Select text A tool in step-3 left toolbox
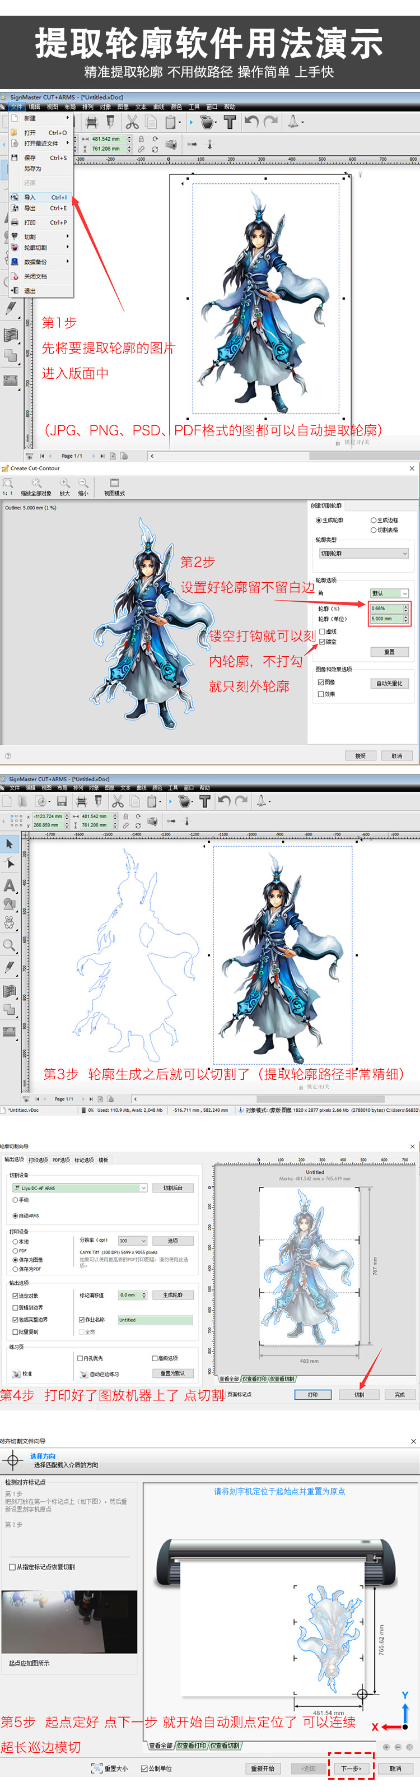420x1787 pixels. (x=10, y=885)
